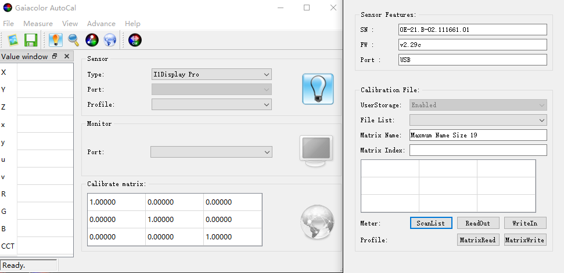Select the bottom-right 1.00000 matrix cell
Image resolution: width=564 pixels, height=273 pixels.
(x=233, y=236)
